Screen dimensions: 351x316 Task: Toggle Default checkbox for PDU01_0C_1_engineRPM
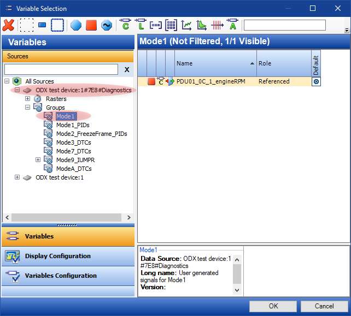316,81
